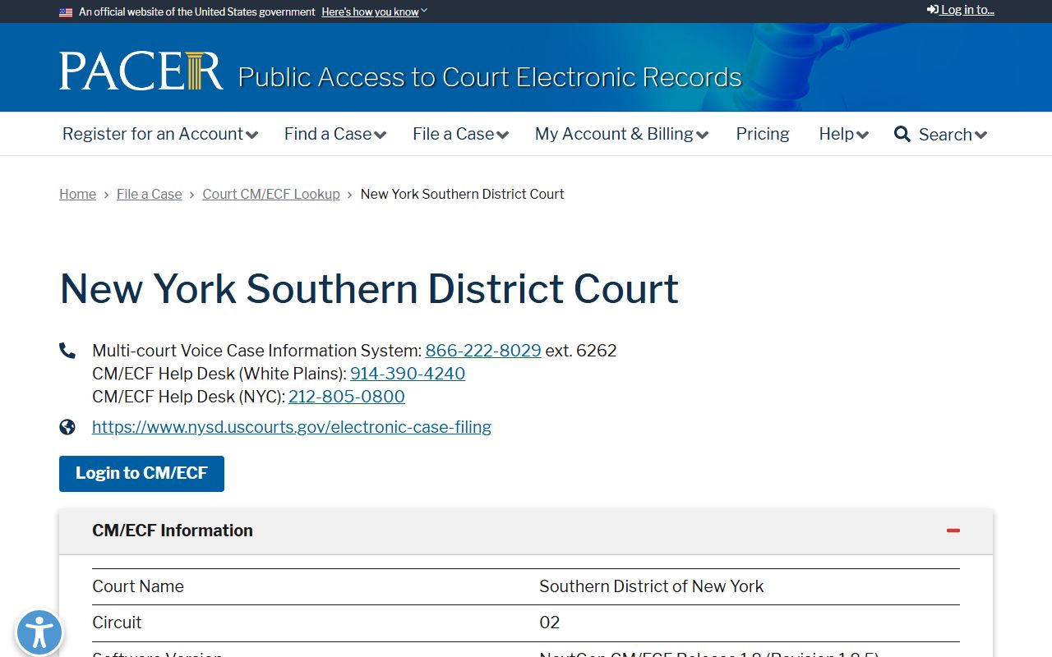Click the US flag icon
Viewport: 1052px width, 657px height.
click(66, 11)
